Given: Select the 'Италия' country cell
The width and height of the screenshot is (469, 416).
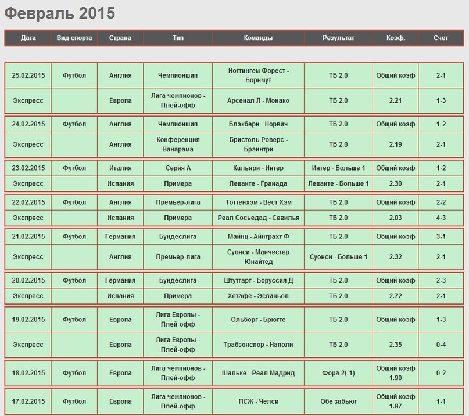Looking at the screenshot, I should click(x=120, y=168).
